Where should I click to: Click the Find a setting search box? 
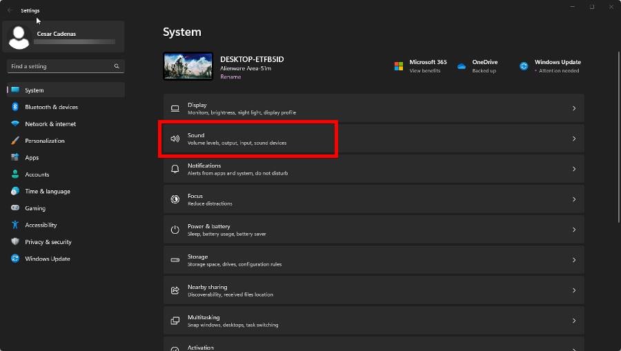tap(61, 66)
